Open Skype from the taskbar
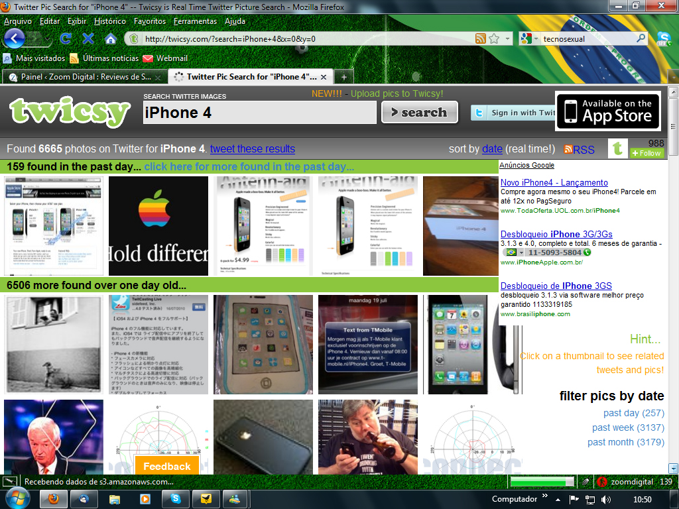Image resolution: width=679 pixels, height=509 pixels. [175, 499]
